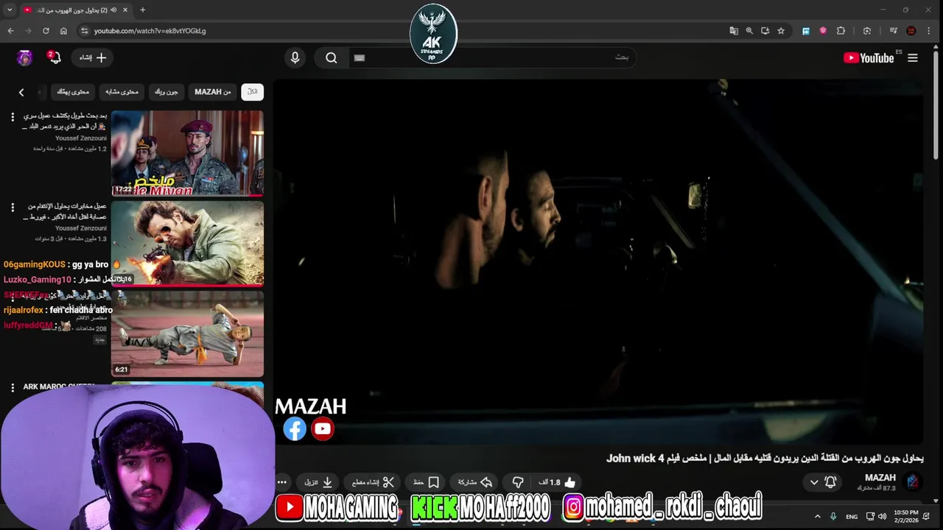Screen dimensions: 943x530
Task: Open the tab search dropdown arrow
Action: point(10,10)
